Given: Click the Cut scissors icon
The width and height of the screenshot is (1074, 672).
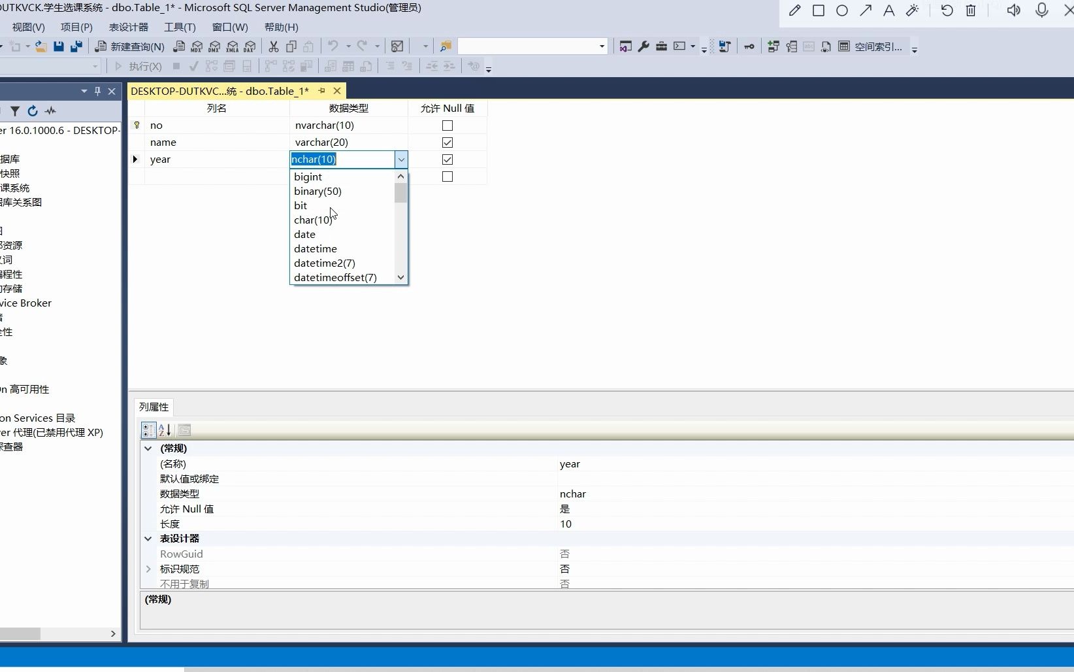Looking at the screenshot, I should pyautogui.click(x=274, y=46).
